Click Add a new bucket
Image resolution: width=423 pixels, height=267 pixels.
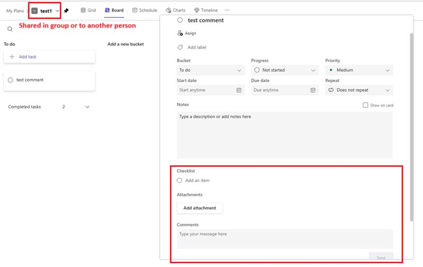tap(126, 44)
